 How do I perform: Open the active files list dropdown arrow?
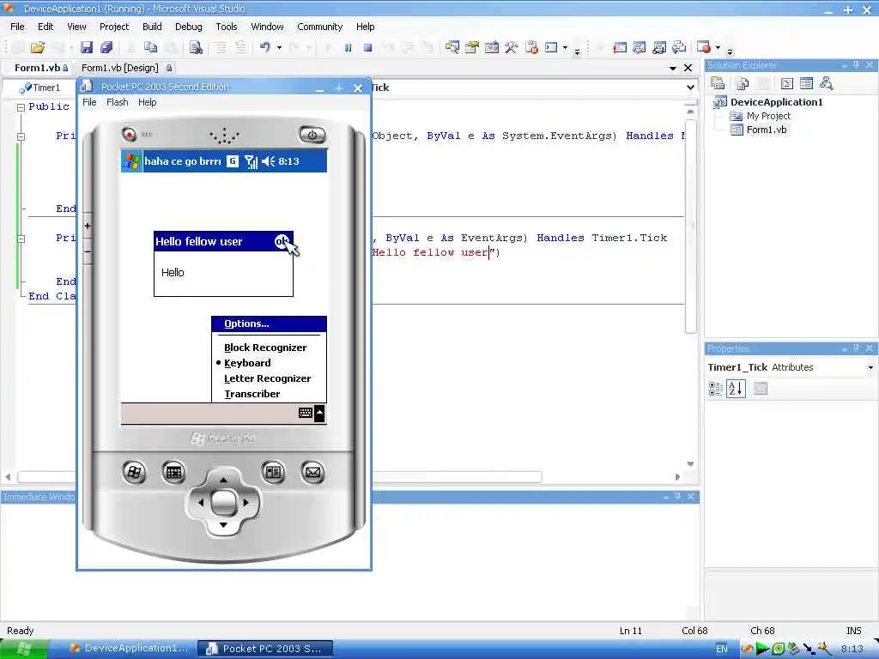click(672, 68)
